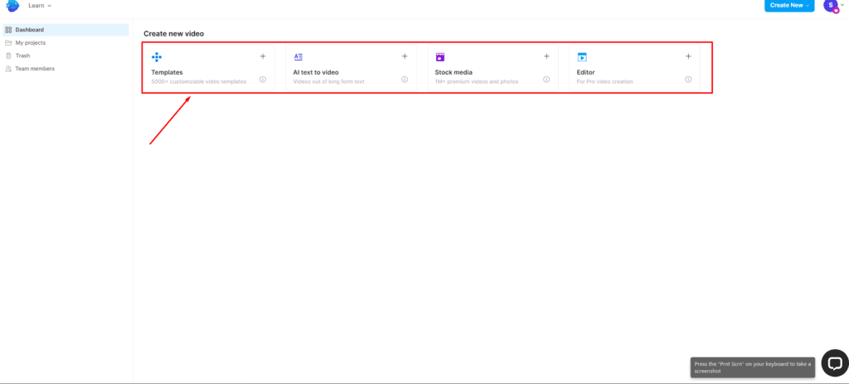Open Team members page
This screenshot has width=849, height=384.
tap(34, 69)
